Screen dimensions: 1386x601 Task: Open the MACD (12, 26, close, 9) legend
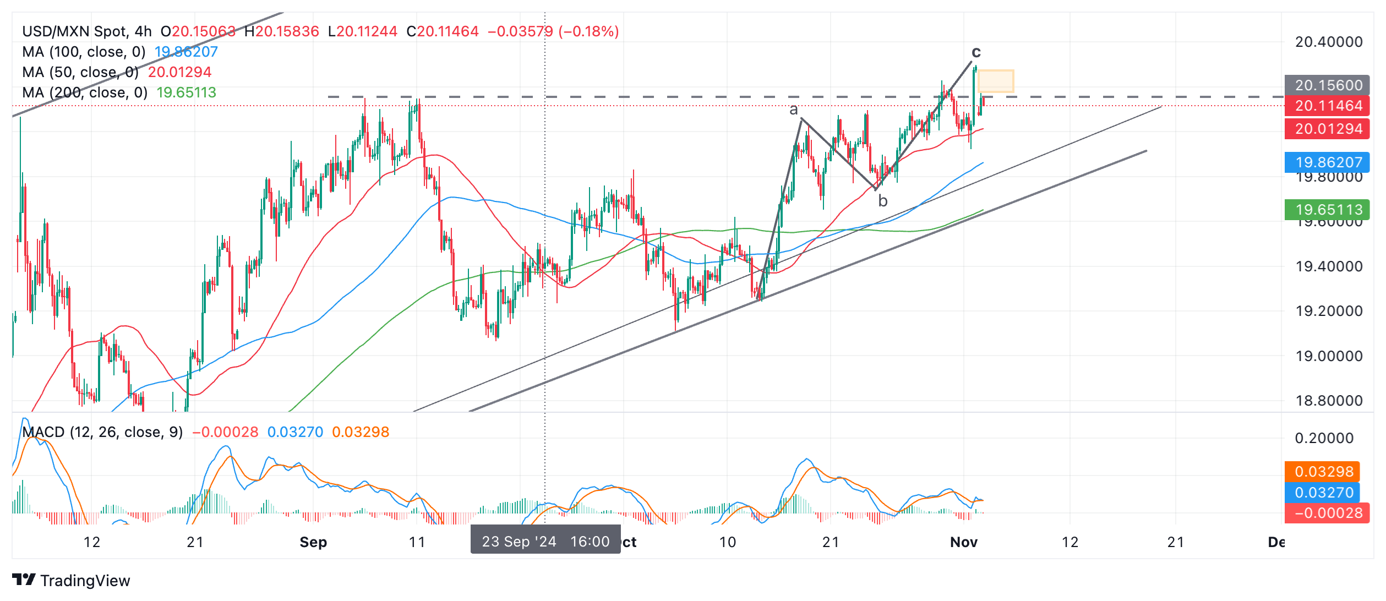pos(102,432)
